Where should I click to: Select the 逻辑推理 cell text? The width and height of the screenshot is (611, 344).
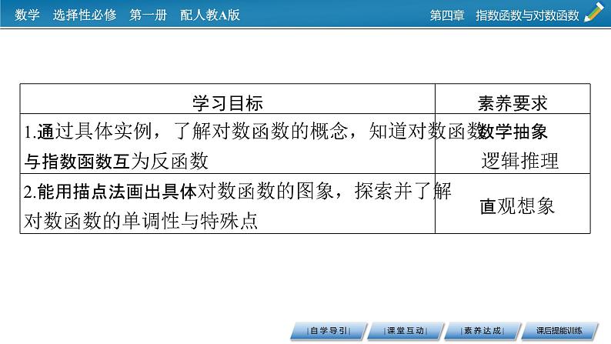519,161
